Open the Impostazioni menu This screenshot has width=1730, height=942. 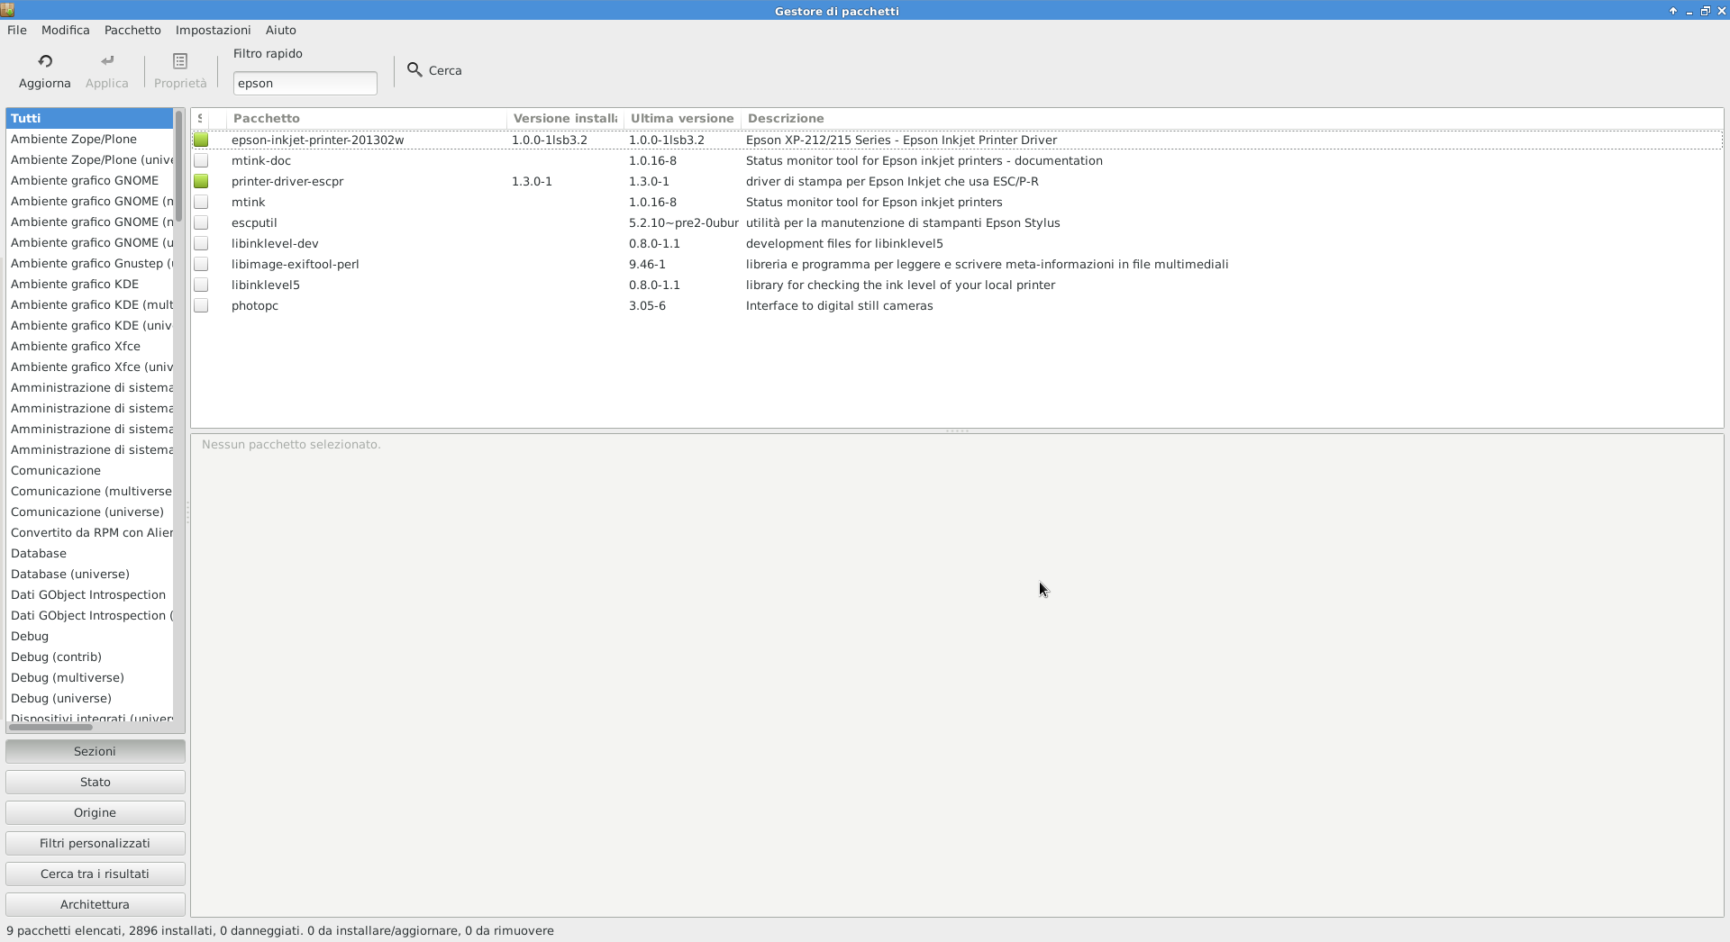(x=213, y=30)
